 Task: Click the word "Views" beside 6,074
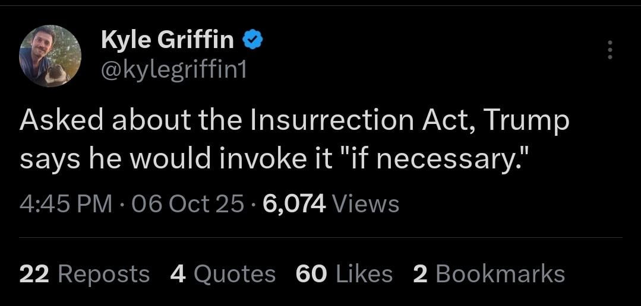[365, 204]
